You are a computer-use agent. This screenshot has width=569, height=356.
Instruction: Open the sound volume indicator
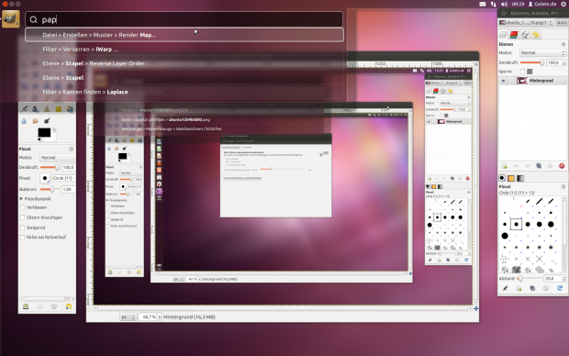pos(505,4)
